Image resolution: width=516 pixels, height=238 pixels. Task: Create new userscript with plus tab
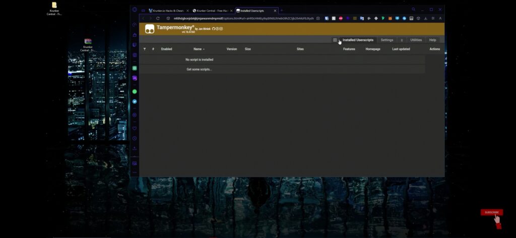coord(335,40)
